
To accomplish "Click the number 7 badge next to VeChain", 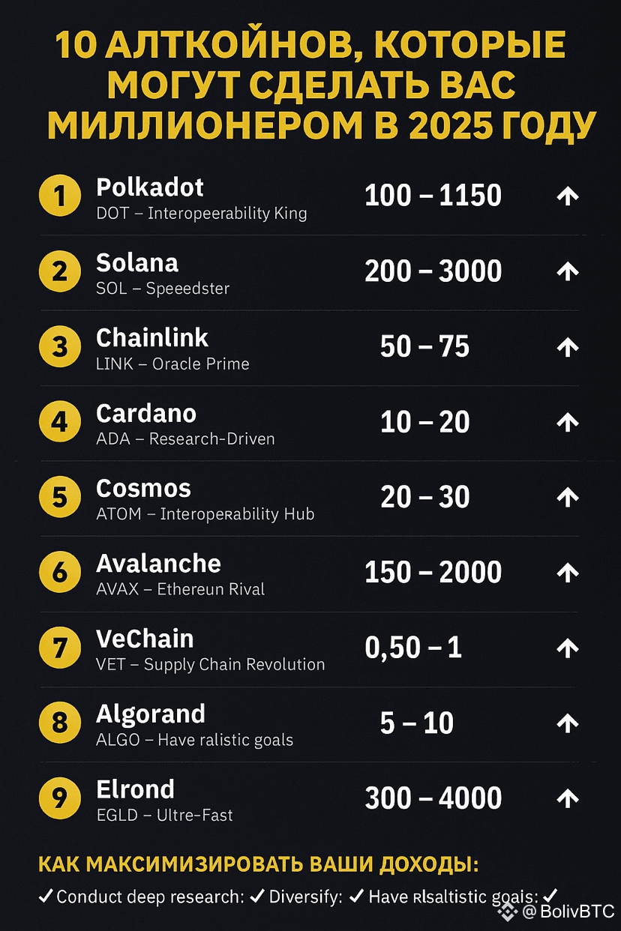I will pos(59,648).
